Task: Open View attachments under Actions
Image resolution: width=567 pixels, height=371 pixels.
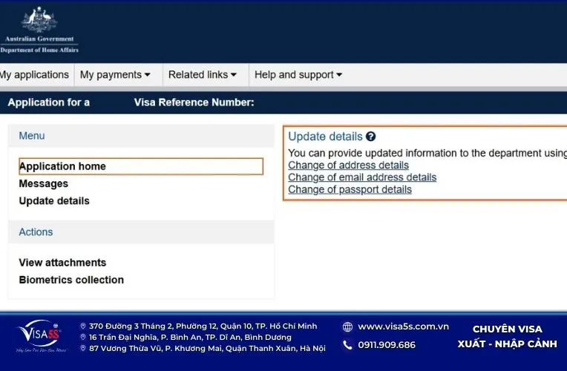Action: coord(62,263)
